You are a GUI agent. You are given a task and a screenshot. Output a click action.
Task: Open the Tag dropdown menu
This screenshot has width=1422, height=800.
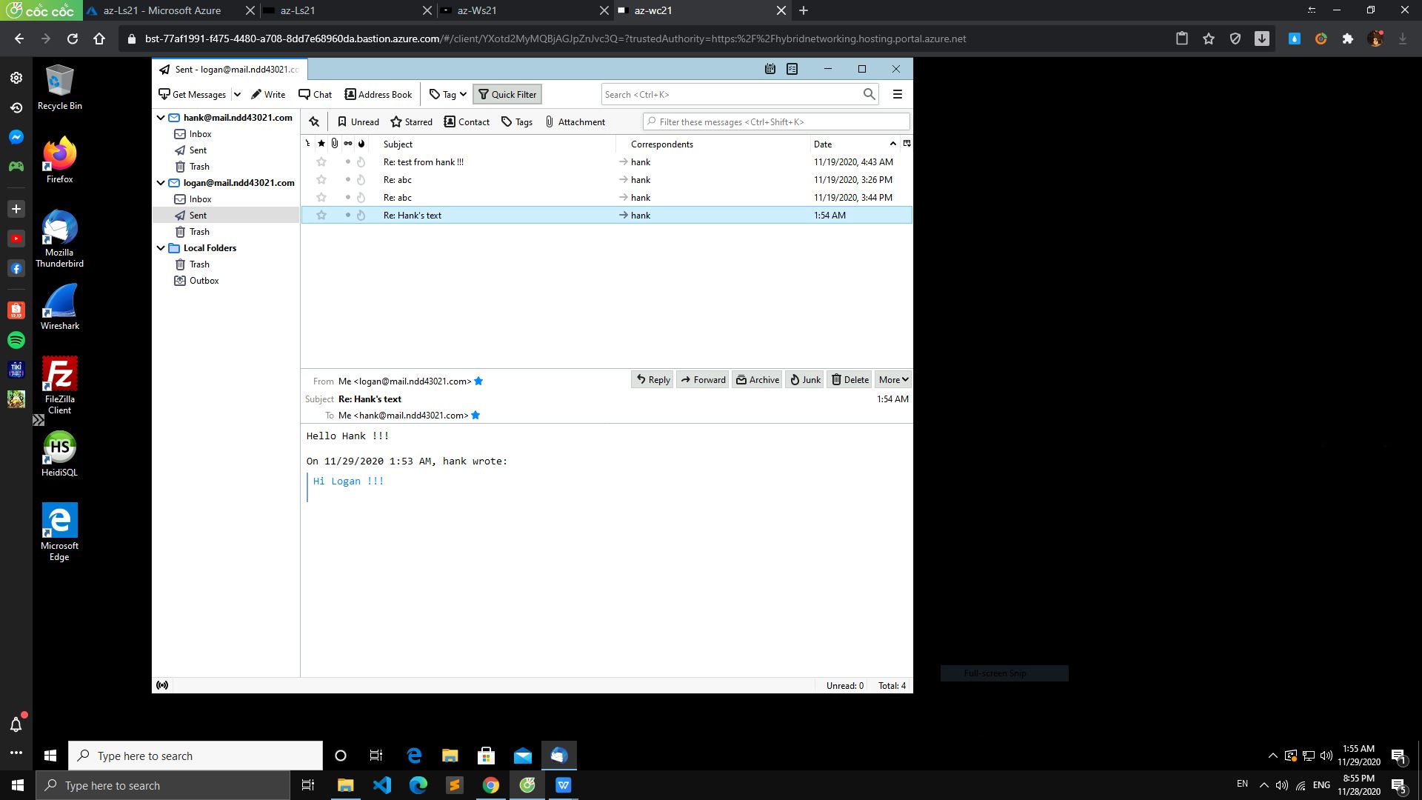(x=447, y=94)
